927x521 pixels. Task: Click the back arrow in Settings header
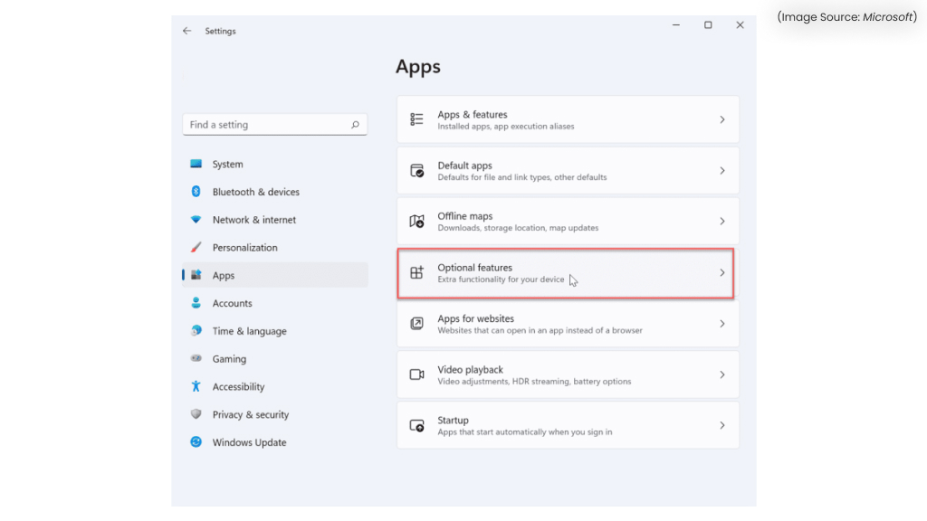click(187, 31)
